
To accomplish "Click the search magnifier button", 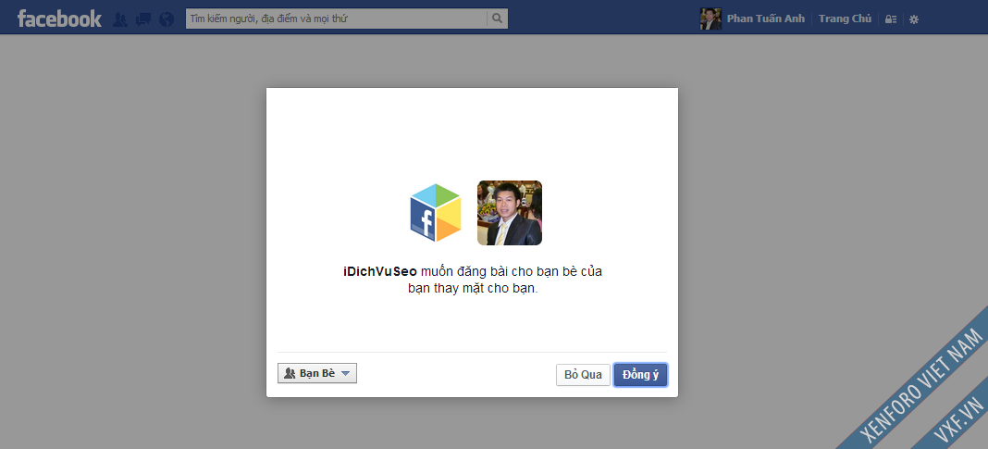I will (x=497, y=19).
